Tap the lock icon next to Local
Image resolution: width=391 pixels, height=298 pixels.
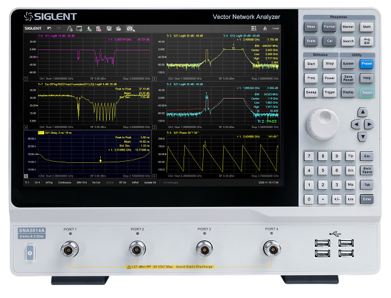(265, 29)
